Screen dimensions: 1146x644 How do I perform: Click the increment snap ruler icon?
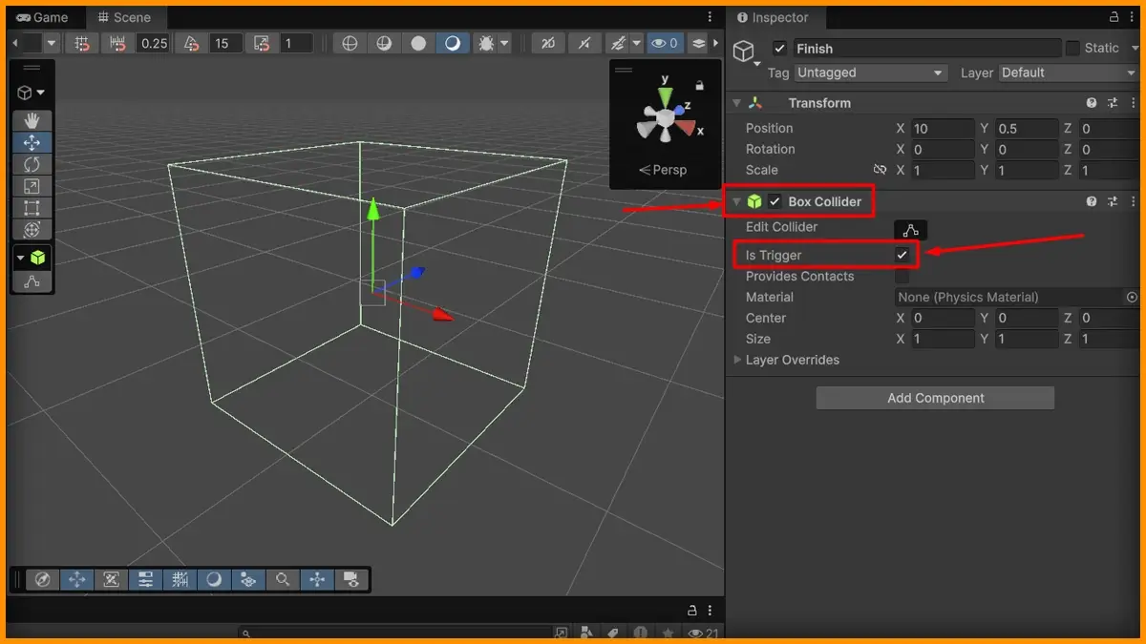[x=118, y=43]
